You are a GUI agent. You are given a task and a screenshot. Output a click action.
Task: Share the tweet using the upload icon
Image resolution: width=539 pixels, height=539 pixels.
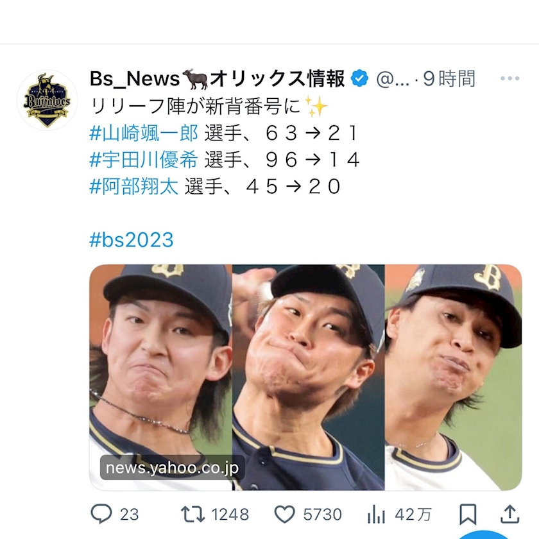(509, 514)
